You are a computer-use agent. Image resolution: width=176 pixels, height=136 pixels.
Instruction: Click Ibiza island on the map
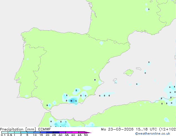click(x=115, y=79)
